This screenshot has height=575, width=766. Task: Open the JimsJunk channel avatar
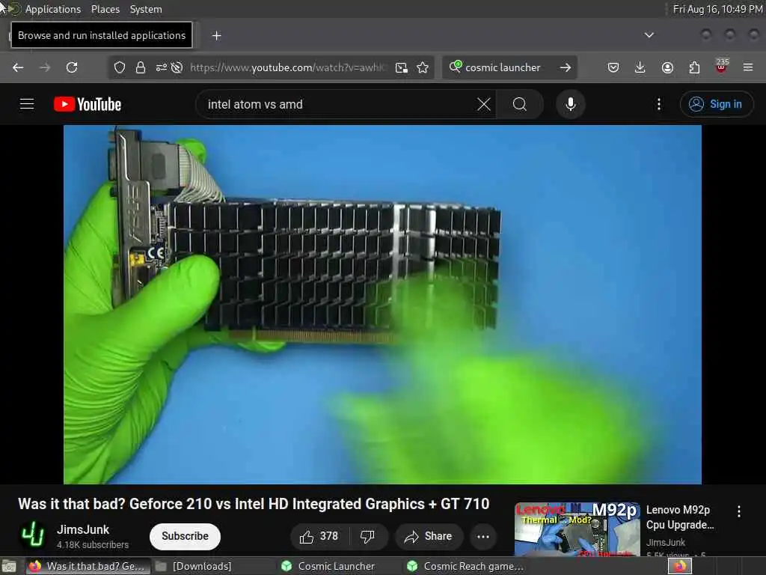(33, 535)
